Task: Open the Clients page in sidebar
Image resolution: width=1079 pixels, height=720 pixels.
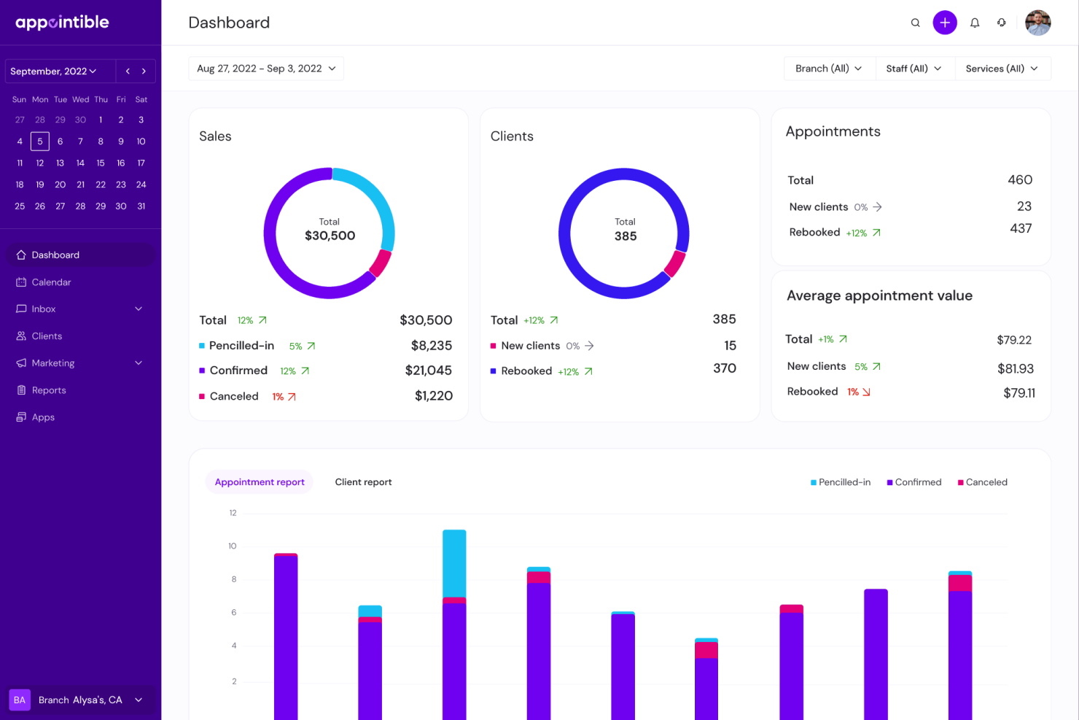Action: 47,336
